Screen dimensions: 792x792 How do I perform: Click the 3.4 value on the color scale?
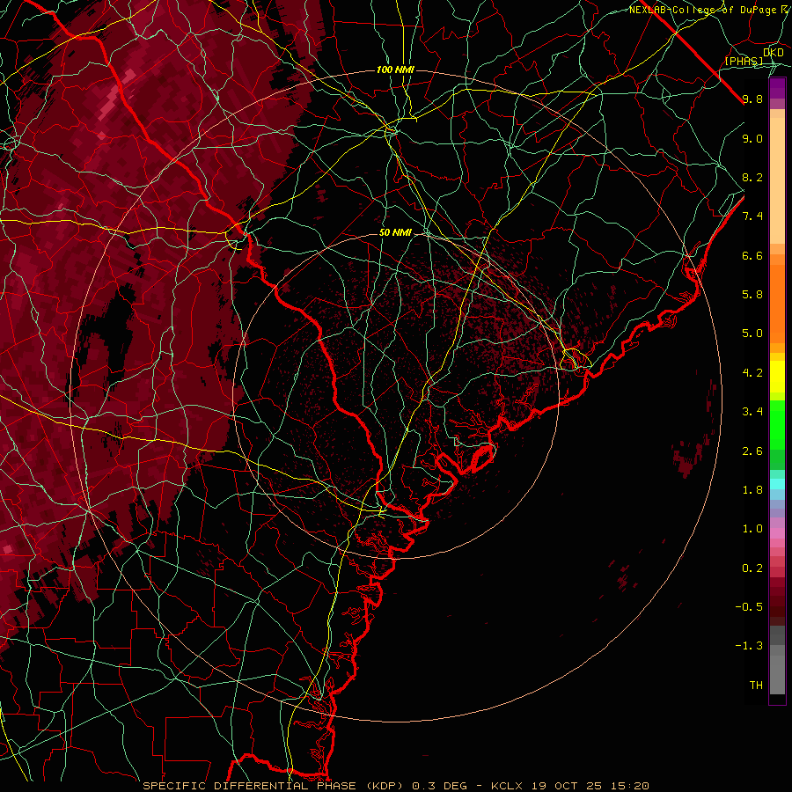pyautogui.click(x=752, y=412)
